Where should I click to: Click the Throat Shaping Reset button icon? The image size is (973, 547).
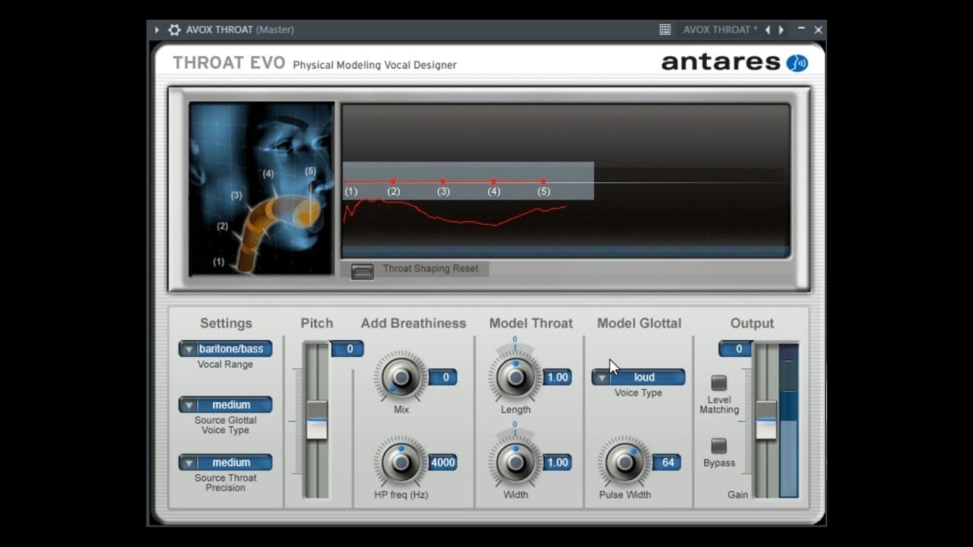coord(363,270)
